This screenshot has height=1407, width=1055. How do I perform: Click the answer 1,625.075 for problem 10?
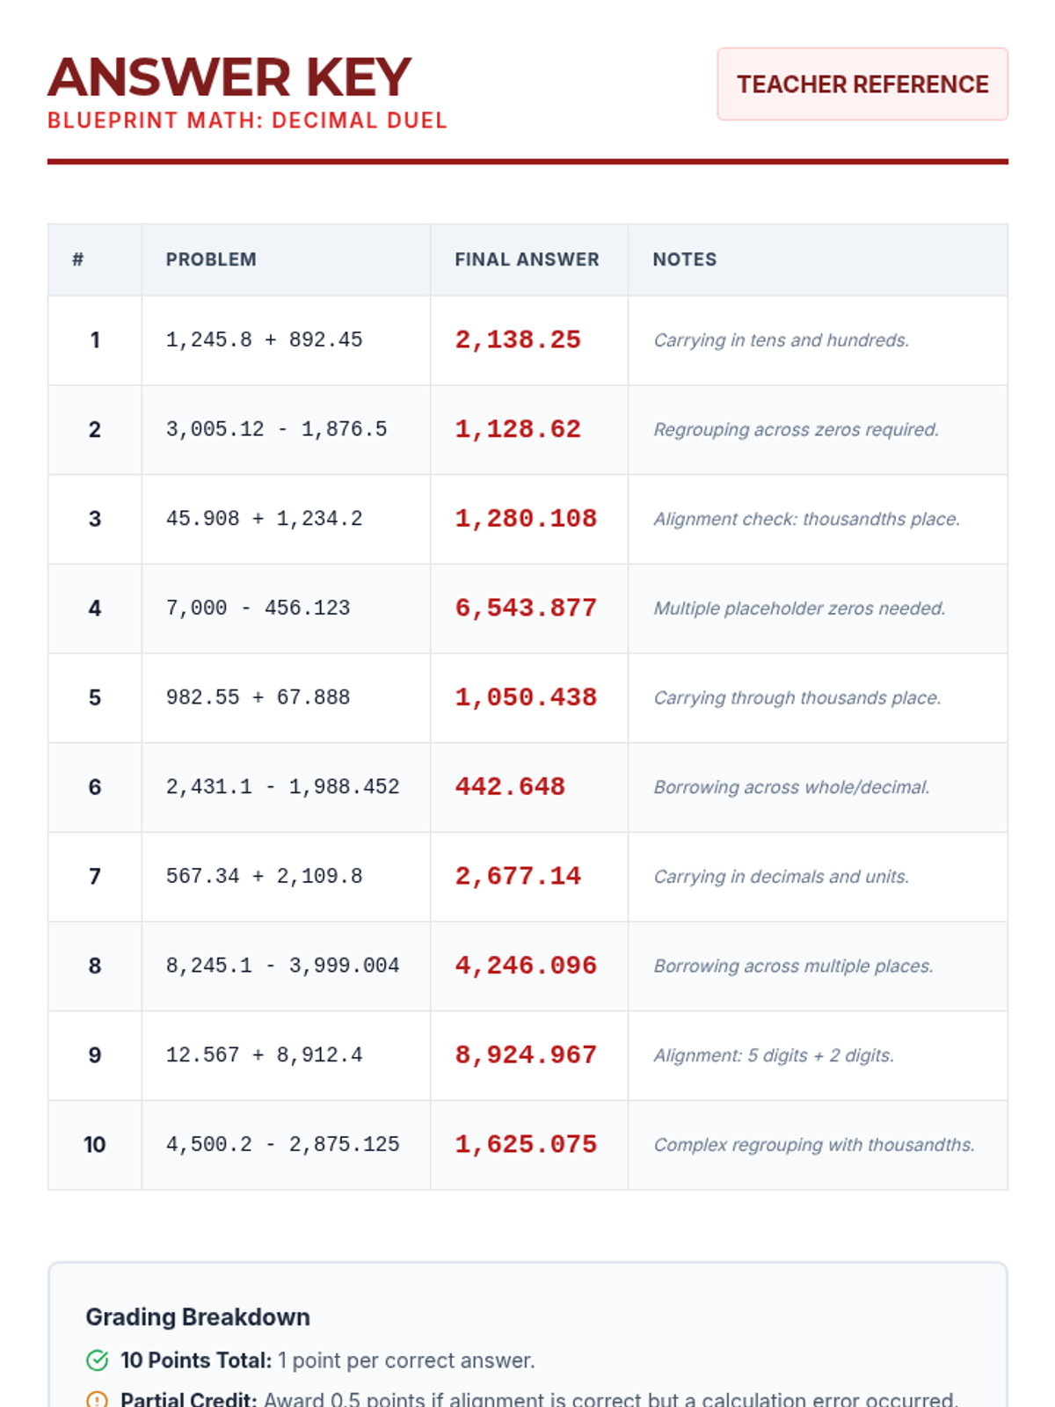pos(526,1145)
